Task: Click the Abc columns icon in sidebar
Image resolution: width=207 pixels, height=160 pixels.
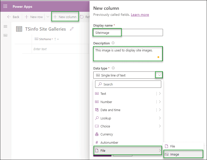Action: [x=6, y=35]
